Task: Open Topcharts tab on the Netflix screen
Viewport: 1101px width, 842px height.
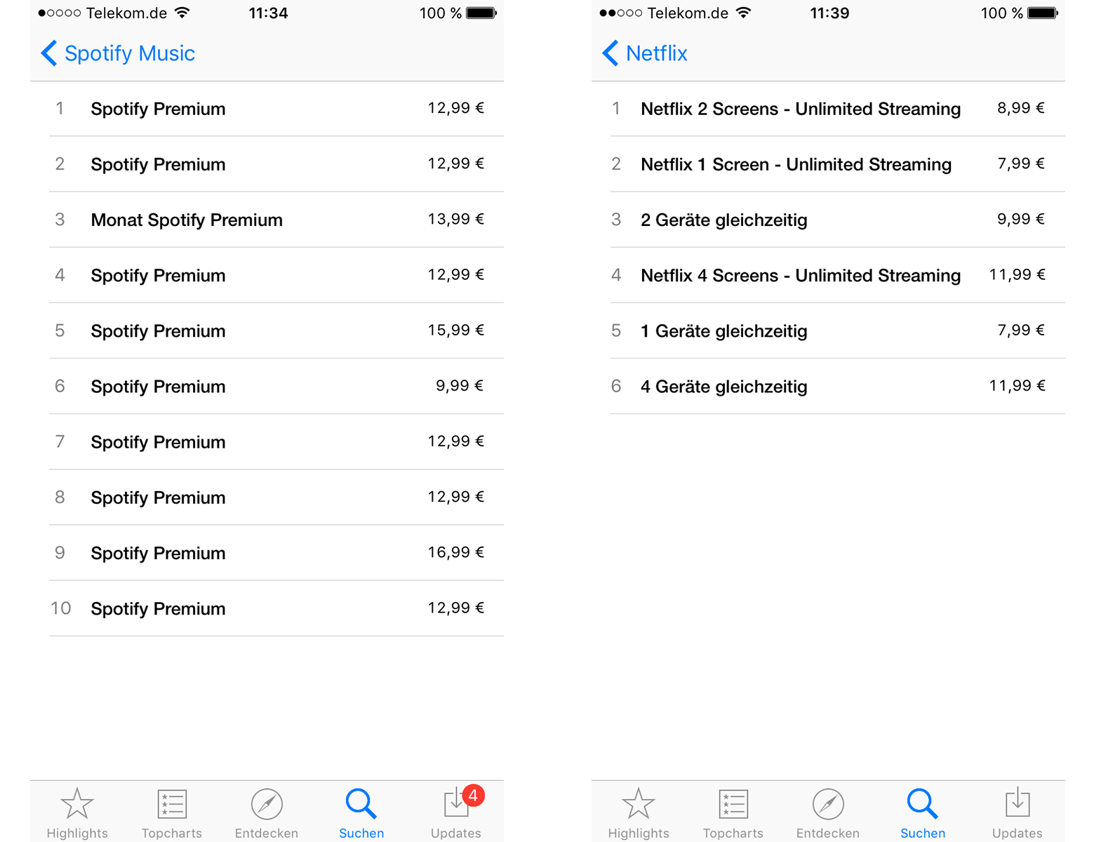Action: (x=733, y=813)
